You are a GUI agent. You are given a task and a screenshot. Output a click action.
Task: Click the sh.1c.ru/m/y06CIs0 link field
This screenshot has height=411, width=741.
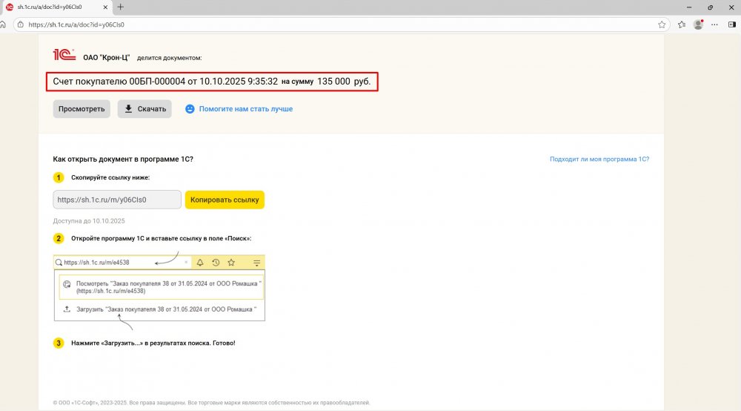[117, 200]
